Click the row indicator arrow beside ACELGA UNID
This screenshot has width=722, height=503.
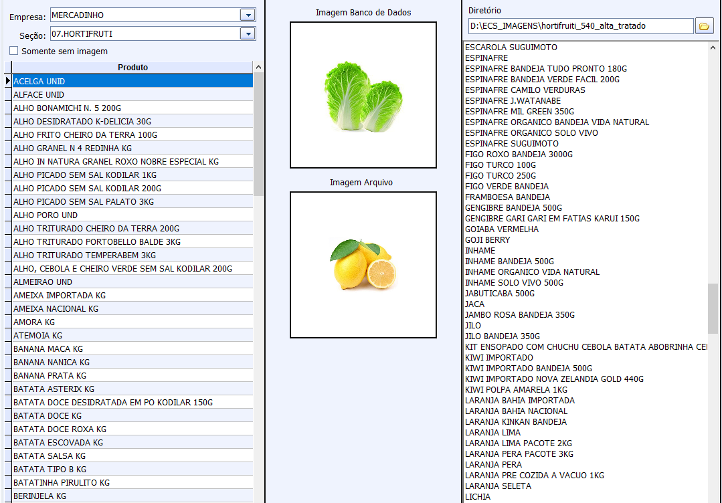tap(8, 81)
